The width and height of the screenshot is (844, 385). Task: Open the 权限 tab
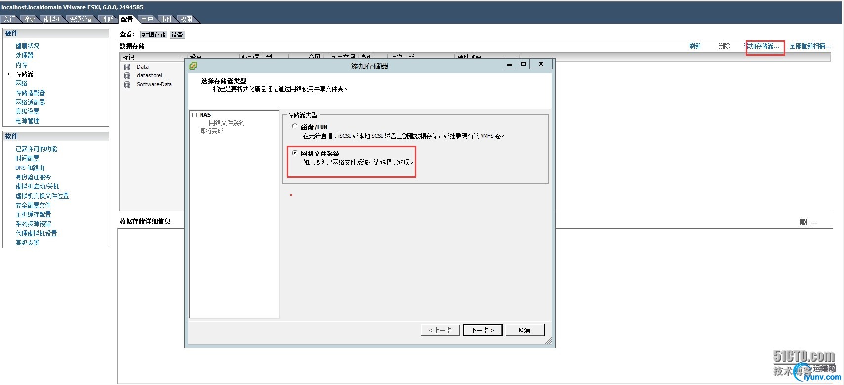(186, 19)
